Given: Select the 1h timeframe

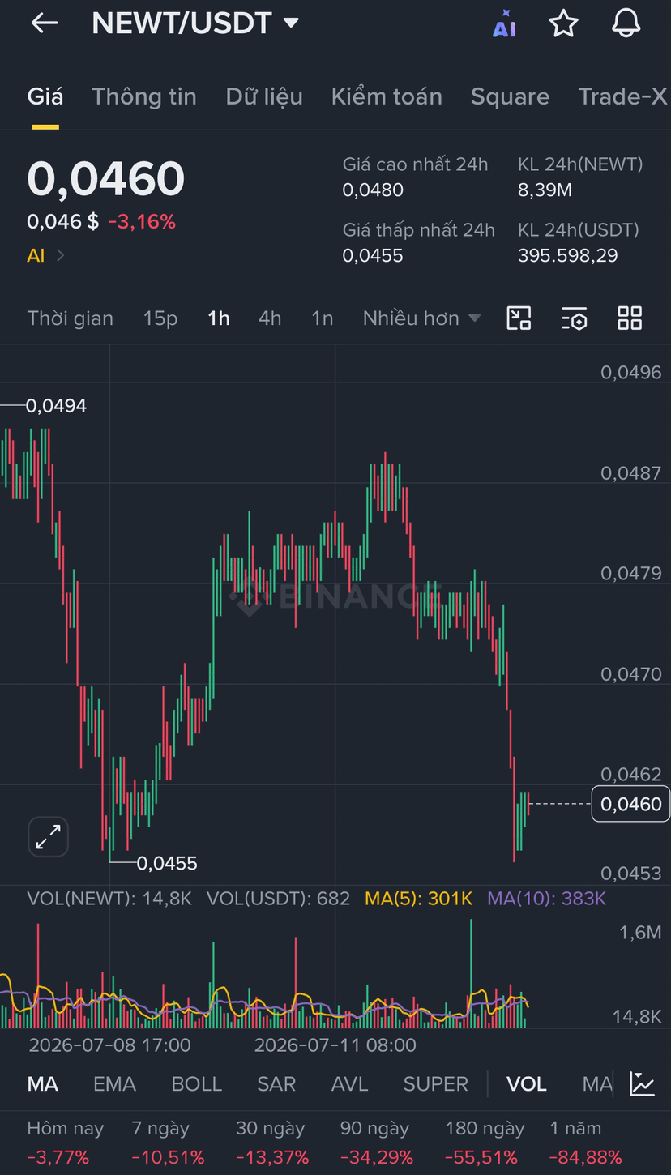Looking at the screenshot, I should click(x=219, y=318).
